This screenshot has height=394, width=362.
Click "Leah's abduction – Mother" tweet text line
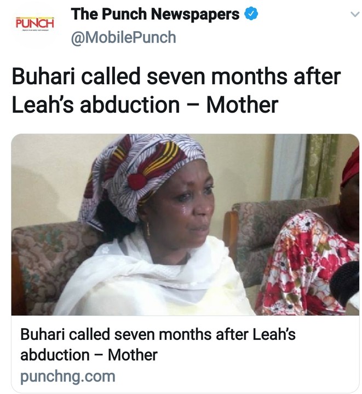click(x=145, y=105)
